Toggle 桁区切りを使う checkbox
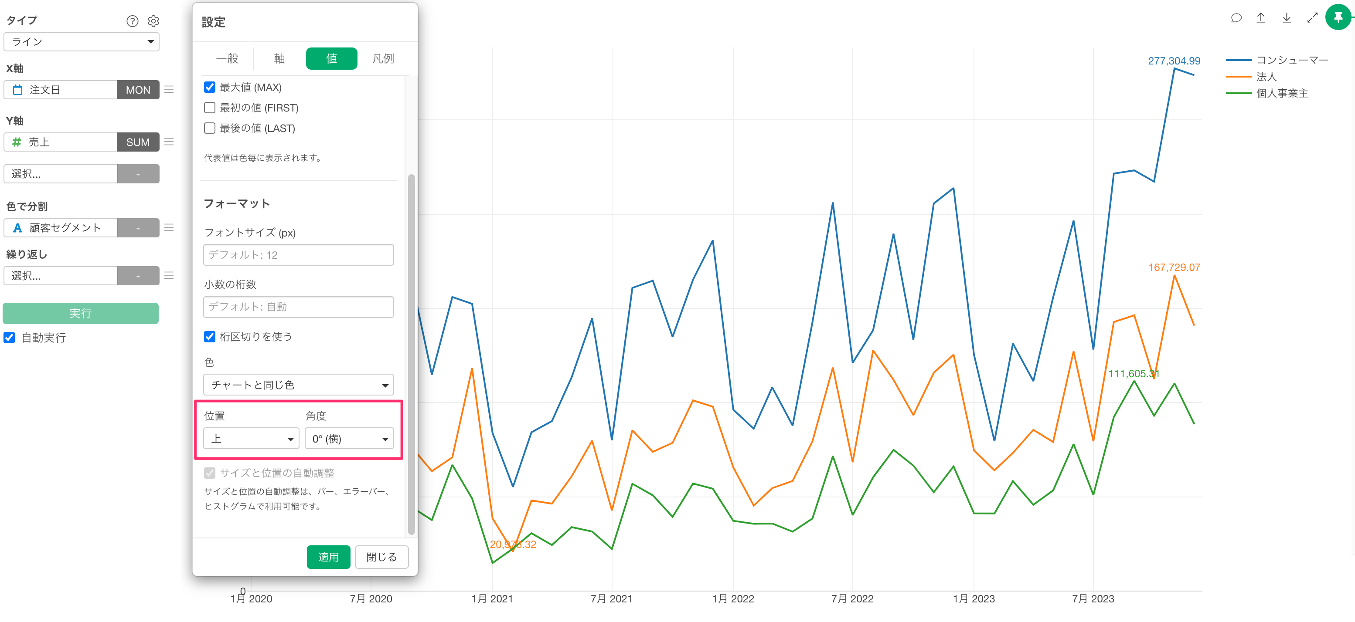The image size is (1355, 622). [210, 336]
